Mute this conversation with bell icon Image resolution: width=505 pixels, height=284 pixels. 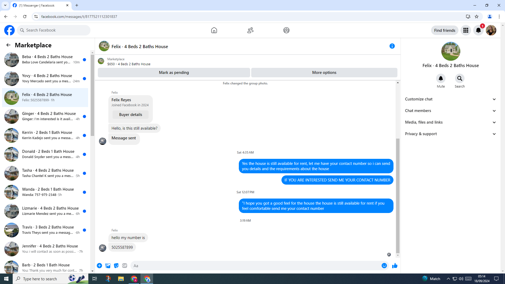(x=441, y=78)
